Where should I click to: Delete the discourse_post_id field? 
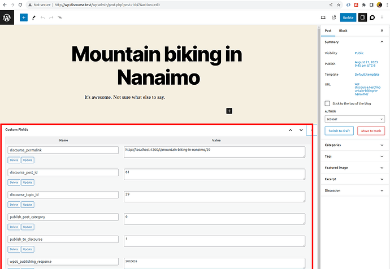[x=14, y=183]
